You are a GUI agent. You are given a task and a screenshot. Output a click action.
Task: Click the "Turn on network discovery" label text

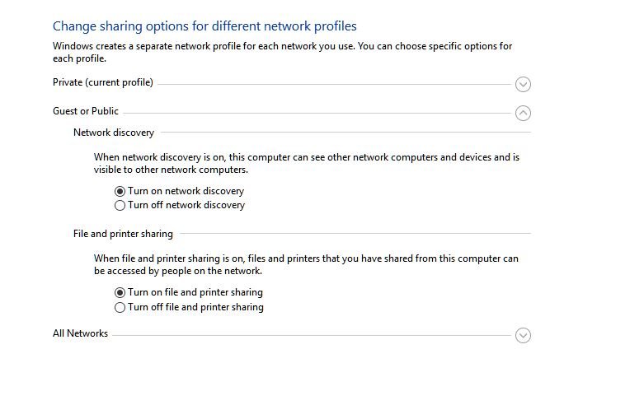(x=186, y=191)
